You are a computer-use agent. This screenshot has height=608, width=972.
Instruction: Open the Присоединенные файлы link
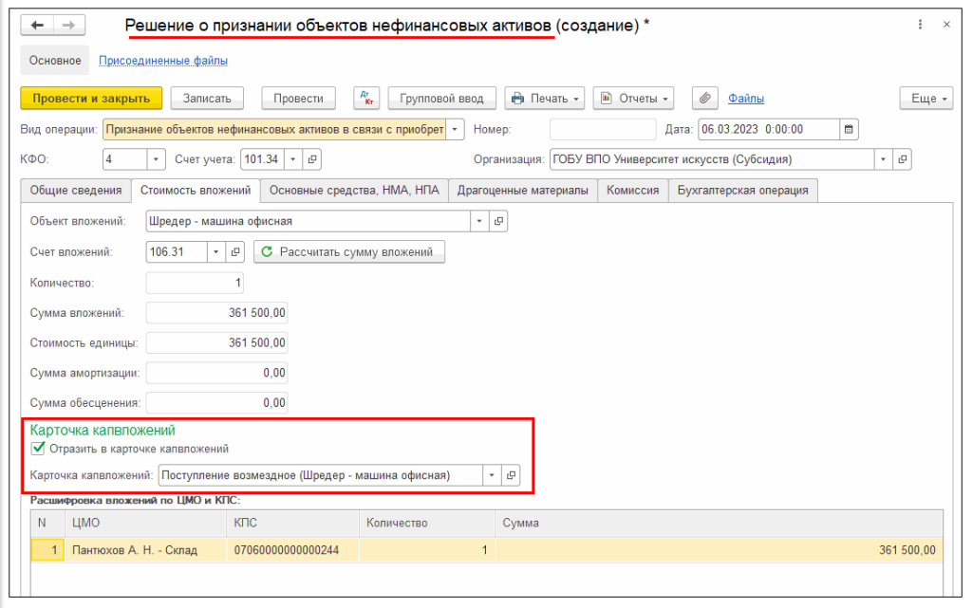163,61
